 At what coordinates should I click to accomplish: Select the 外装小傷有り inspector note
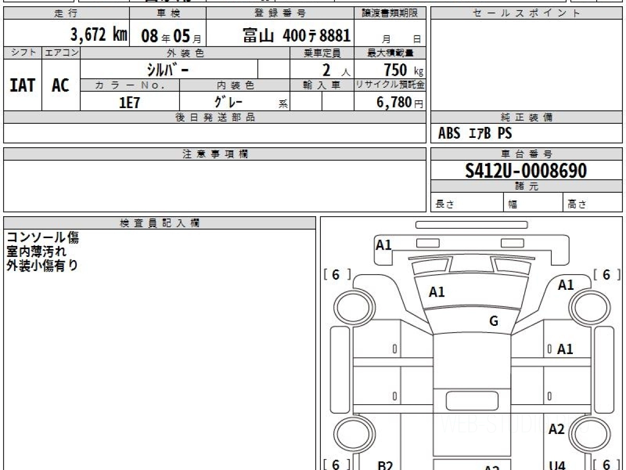click(x=43, y=265)
